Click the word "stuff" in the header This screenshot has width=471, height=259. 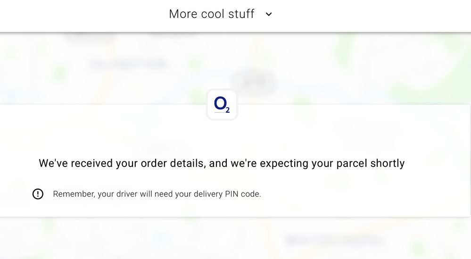tap(241, 14)
